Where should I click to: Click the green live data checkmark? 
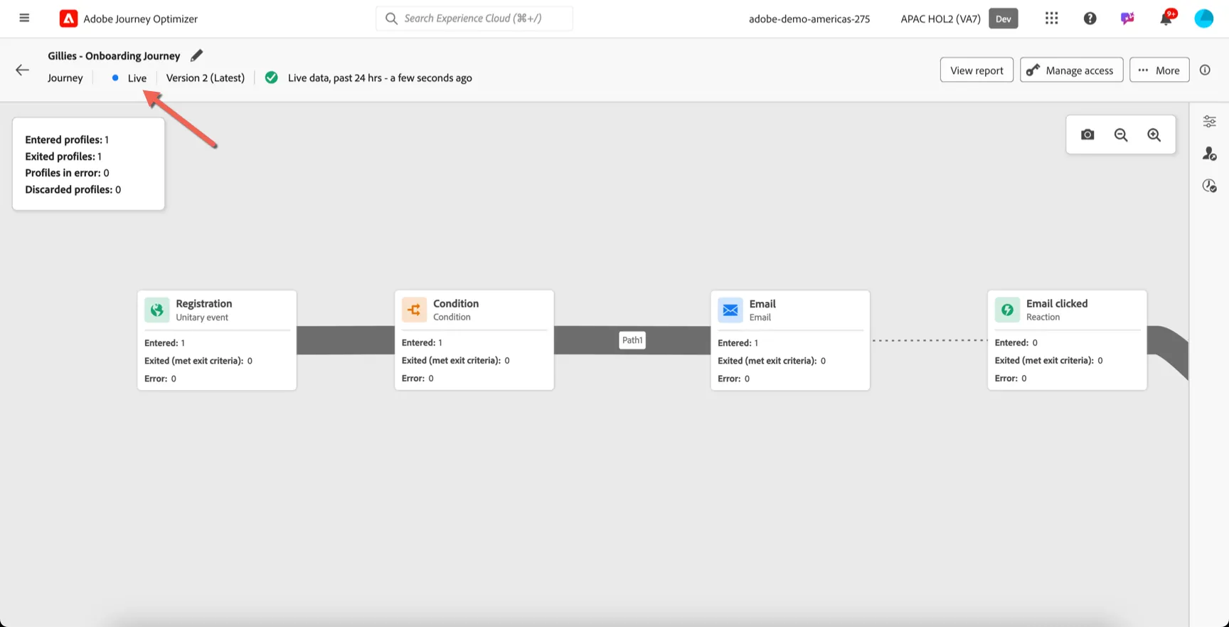(272, 78)
